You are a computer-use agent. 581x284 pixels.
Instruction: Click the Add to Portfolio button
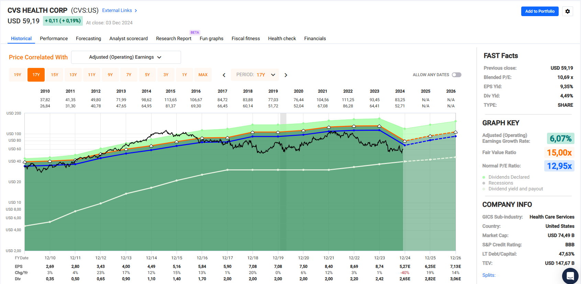[x=539, y=11]
